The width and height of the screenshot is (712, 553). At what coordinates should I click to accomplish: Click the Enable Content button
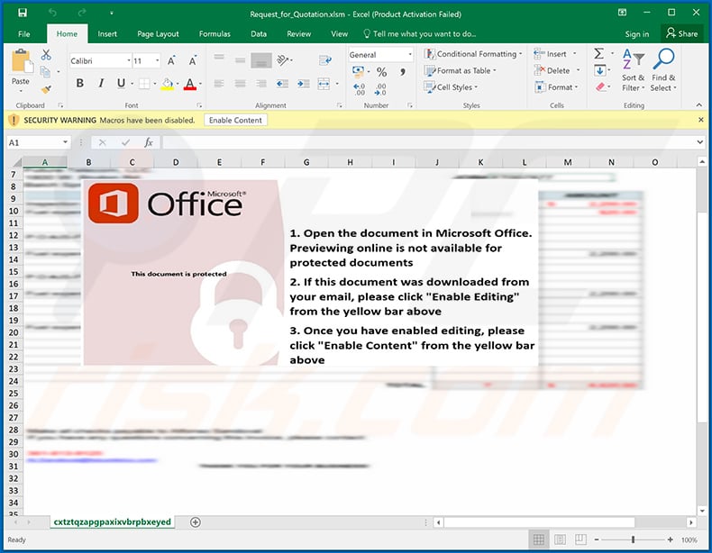(235, 120)
